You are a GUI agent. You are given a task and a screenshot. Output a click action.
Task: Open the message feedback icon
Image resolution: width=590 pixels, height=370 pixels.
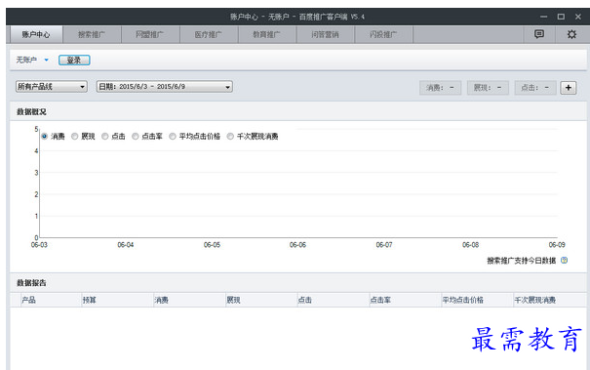tap(539, 34)
